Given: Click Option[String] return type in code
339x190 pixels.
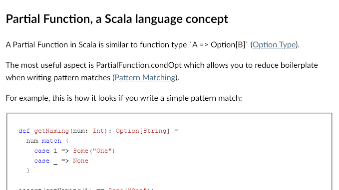Looking at the screenshot, I should pos(143,131).
